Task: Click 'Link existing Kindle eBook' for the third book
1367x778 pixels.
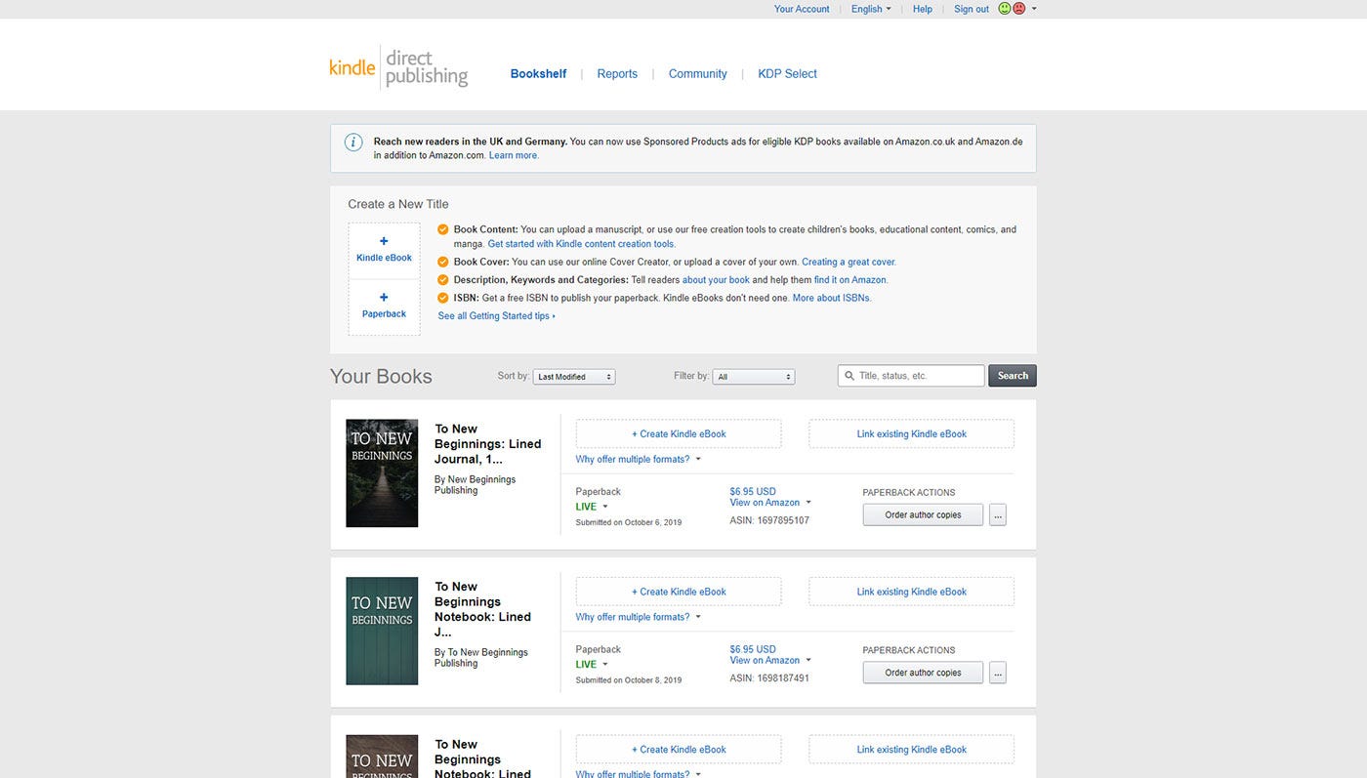Action: click(x=911, y=750)
